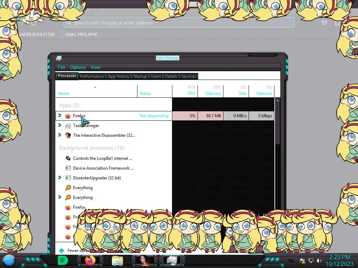Sort processes by CPU column header

(185, 91)
